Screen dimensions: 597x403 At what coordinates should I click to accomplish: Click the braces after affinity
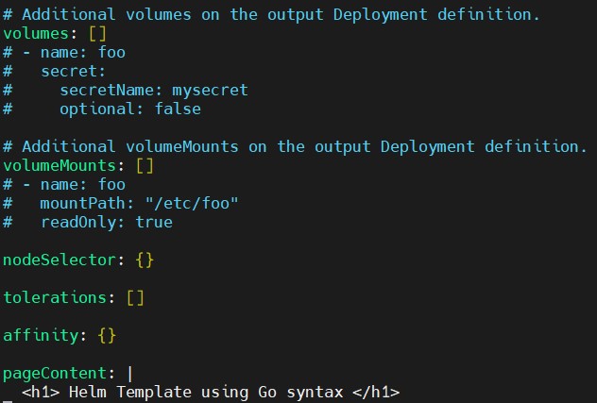coord(107,336)
